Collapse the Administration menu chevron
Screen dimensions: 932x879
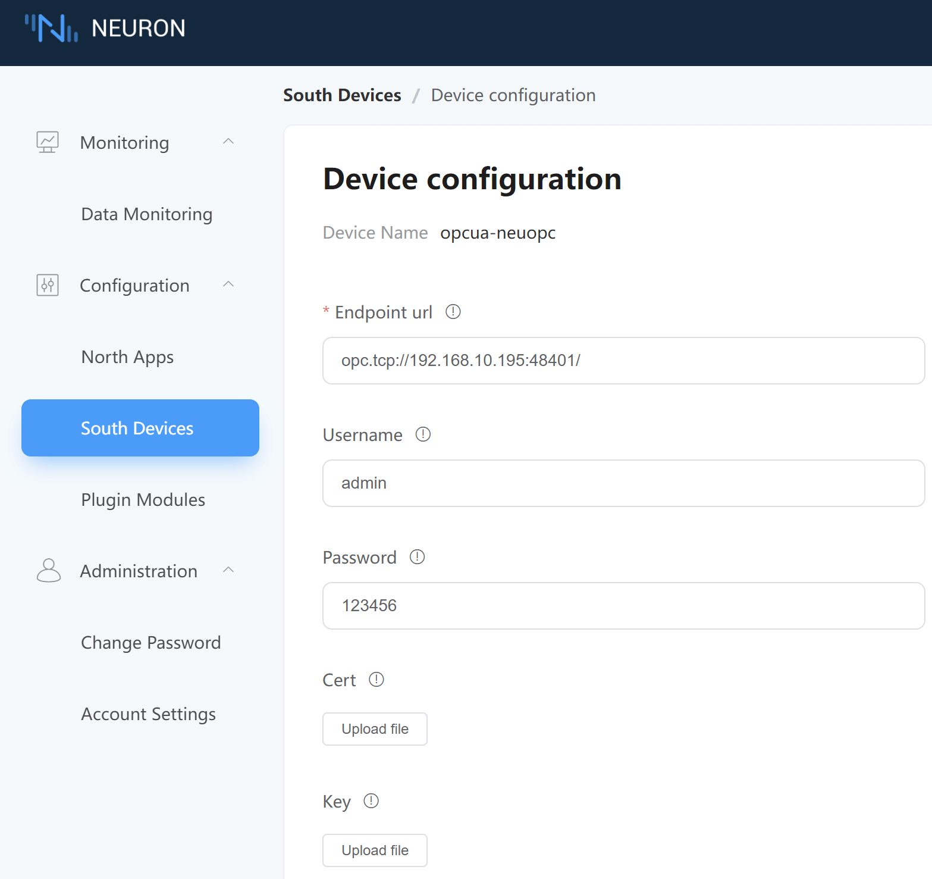tap(228, 570)
